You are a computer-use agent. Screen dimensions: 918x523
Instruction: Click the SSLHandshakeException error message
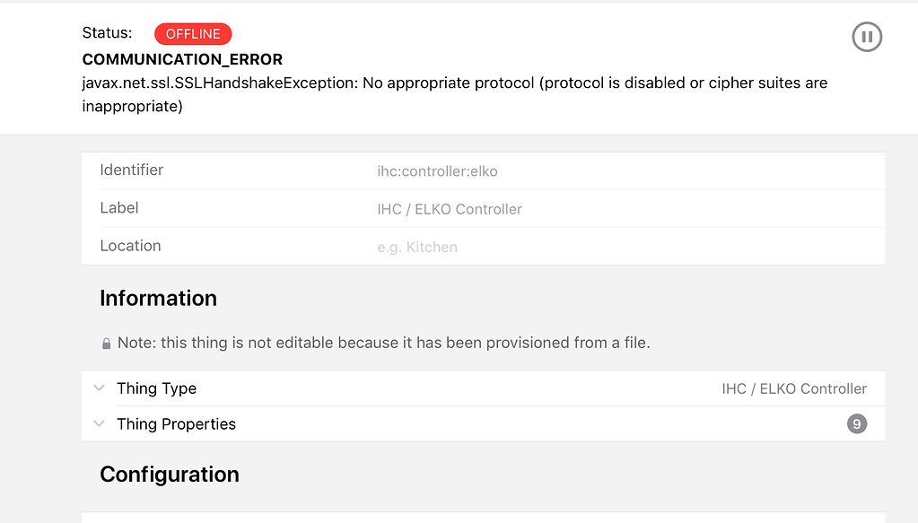point(453,82)
